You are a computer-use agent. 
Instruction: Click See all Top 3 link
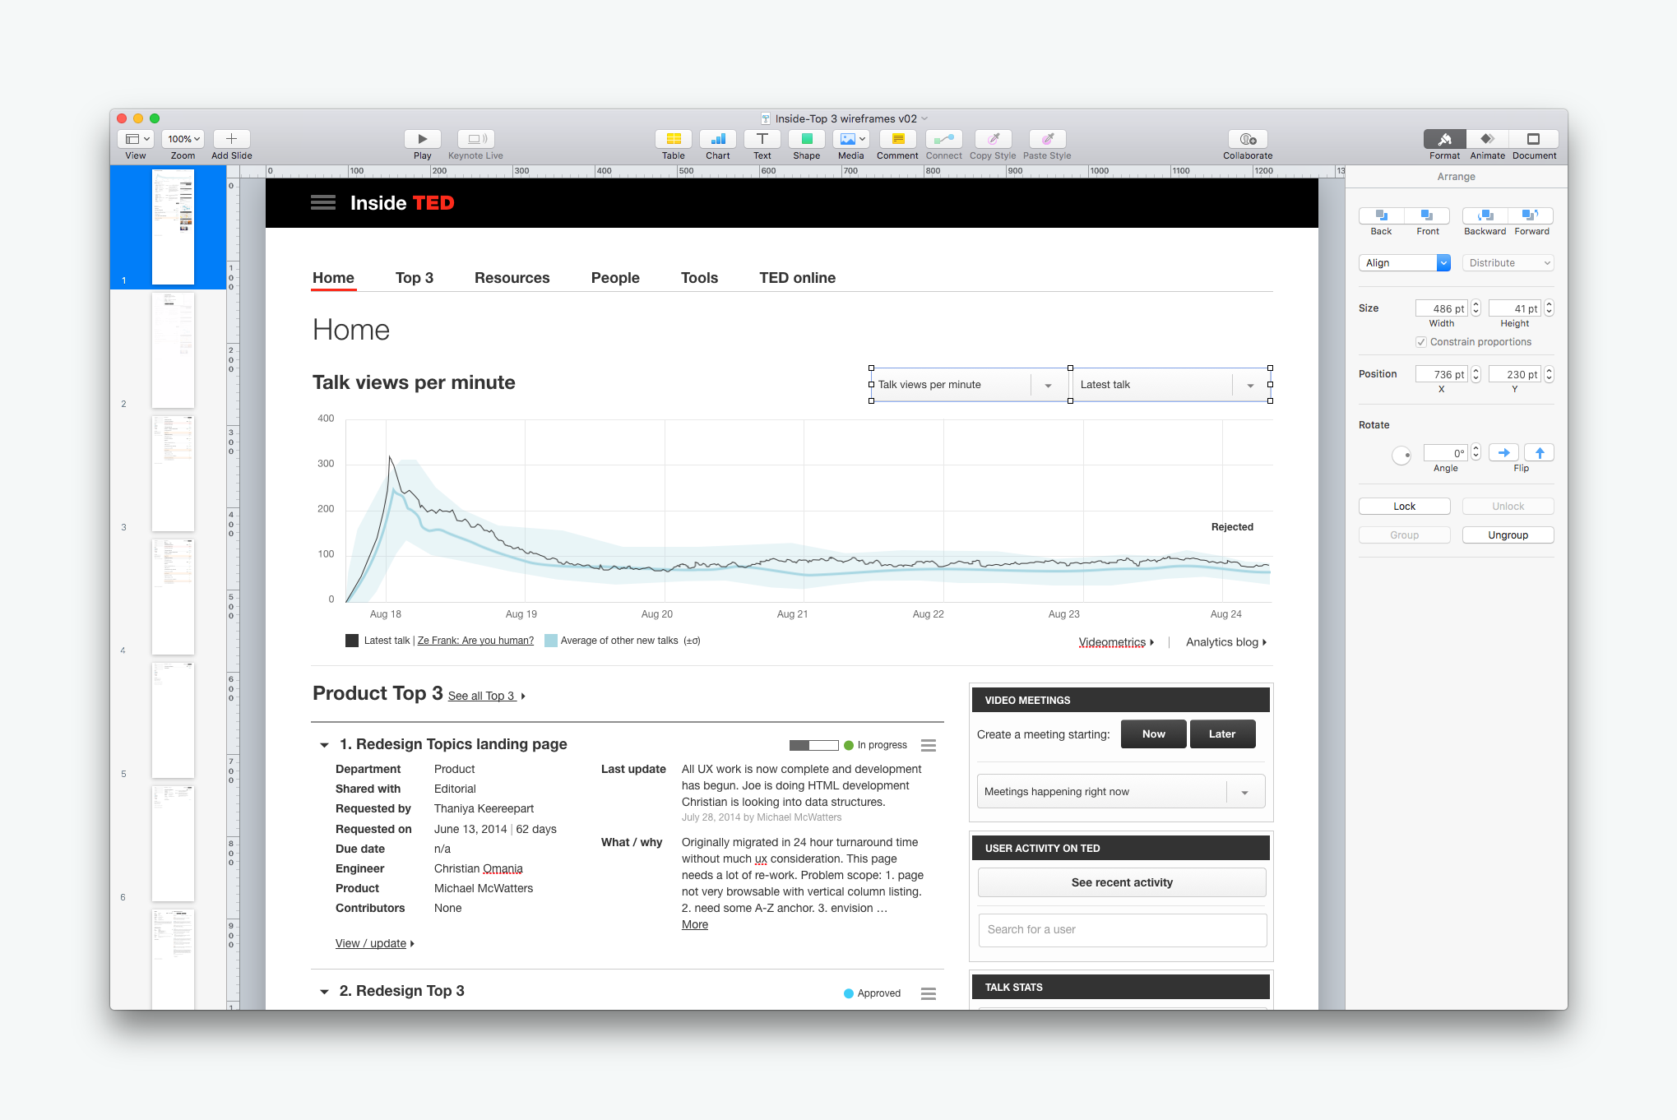[487, 696]
